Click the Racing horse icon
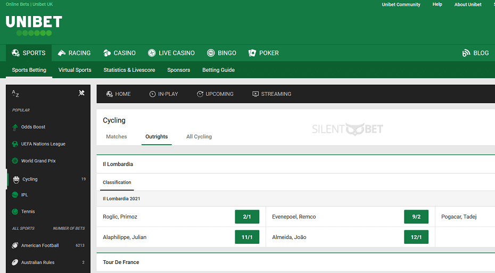Screen dimensions: 495x273 62,53
